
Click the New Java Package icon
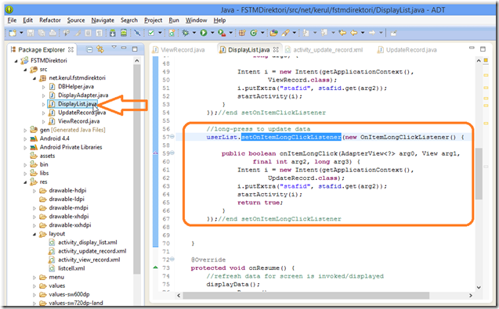242,33
